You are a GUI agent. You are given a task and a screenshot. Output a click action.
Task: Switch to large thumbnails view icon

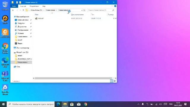tap(115, 81)
